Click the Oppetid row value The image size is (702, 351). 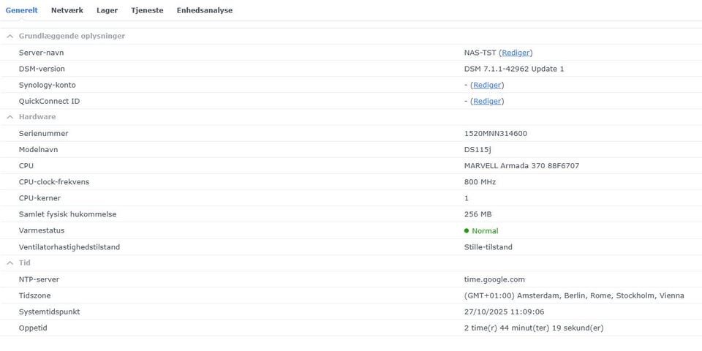[x=534, y=328]
